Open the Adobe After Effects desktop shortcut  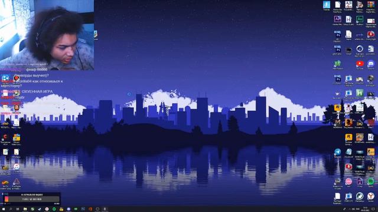pos(337,19)
